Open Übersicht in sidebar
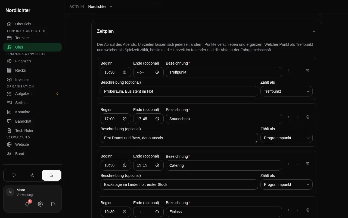Viewport: 348px width, 218px height. (x=32, y=24)
